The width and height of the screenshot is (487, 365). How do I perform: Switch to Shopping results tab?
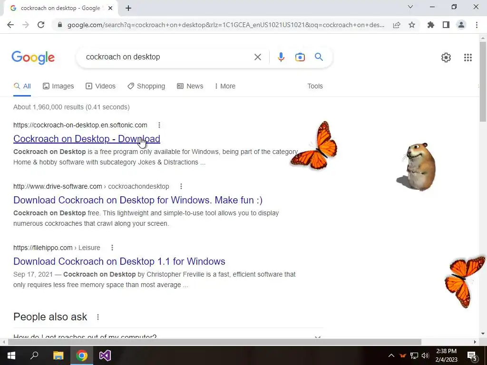pos(146,86)
